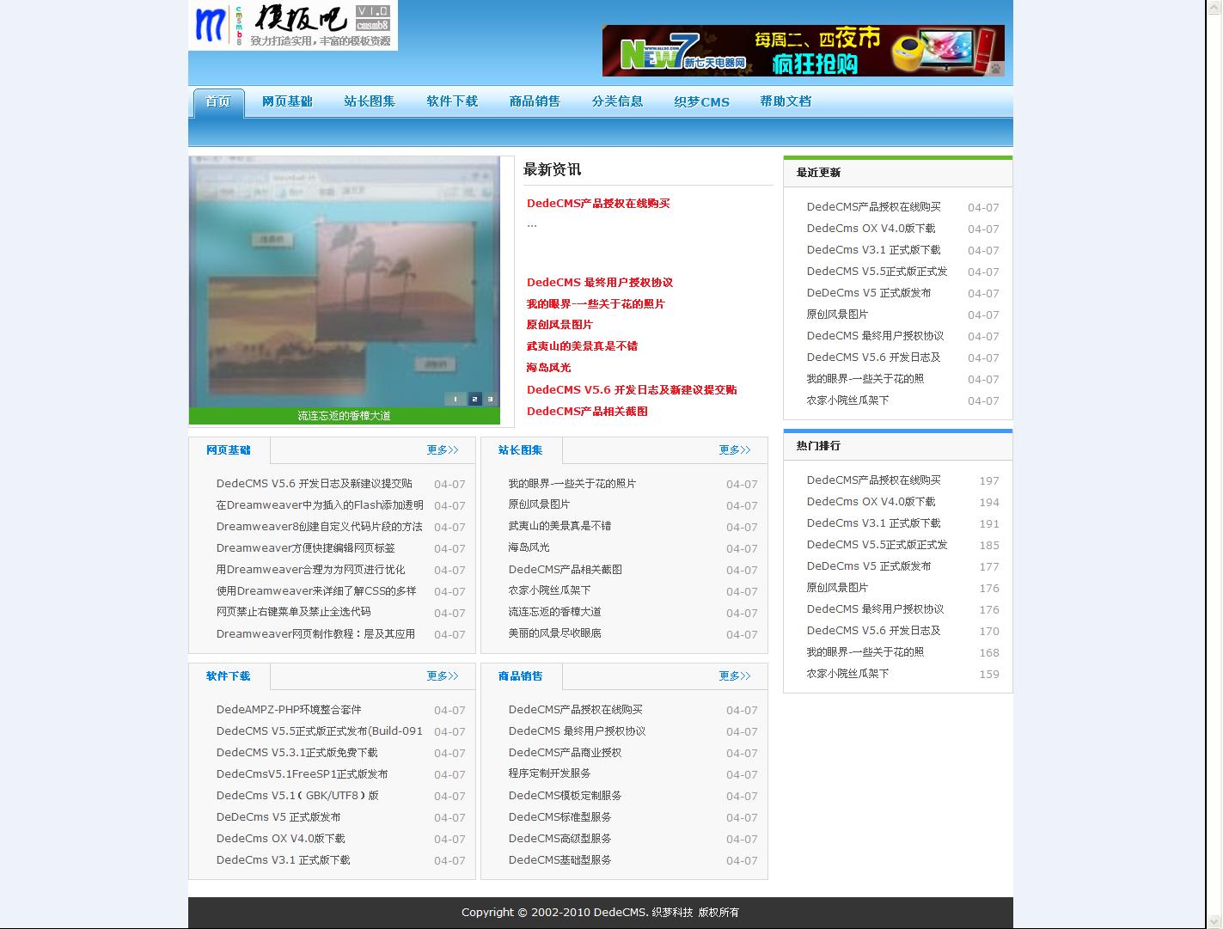
Task: Click 更多>> in the 网页基础 panel
Action: pyautogui.click(x=443, y=450)
